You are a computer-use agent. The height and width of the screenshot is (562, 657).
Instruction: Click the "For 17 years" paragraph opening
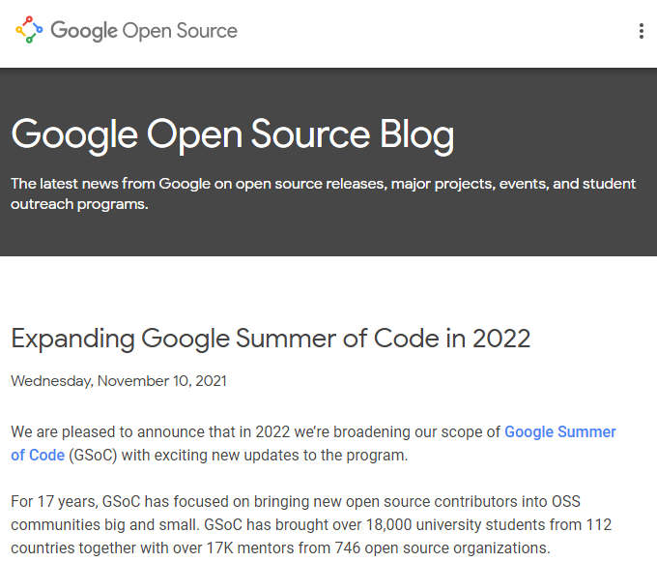[53, 501]
